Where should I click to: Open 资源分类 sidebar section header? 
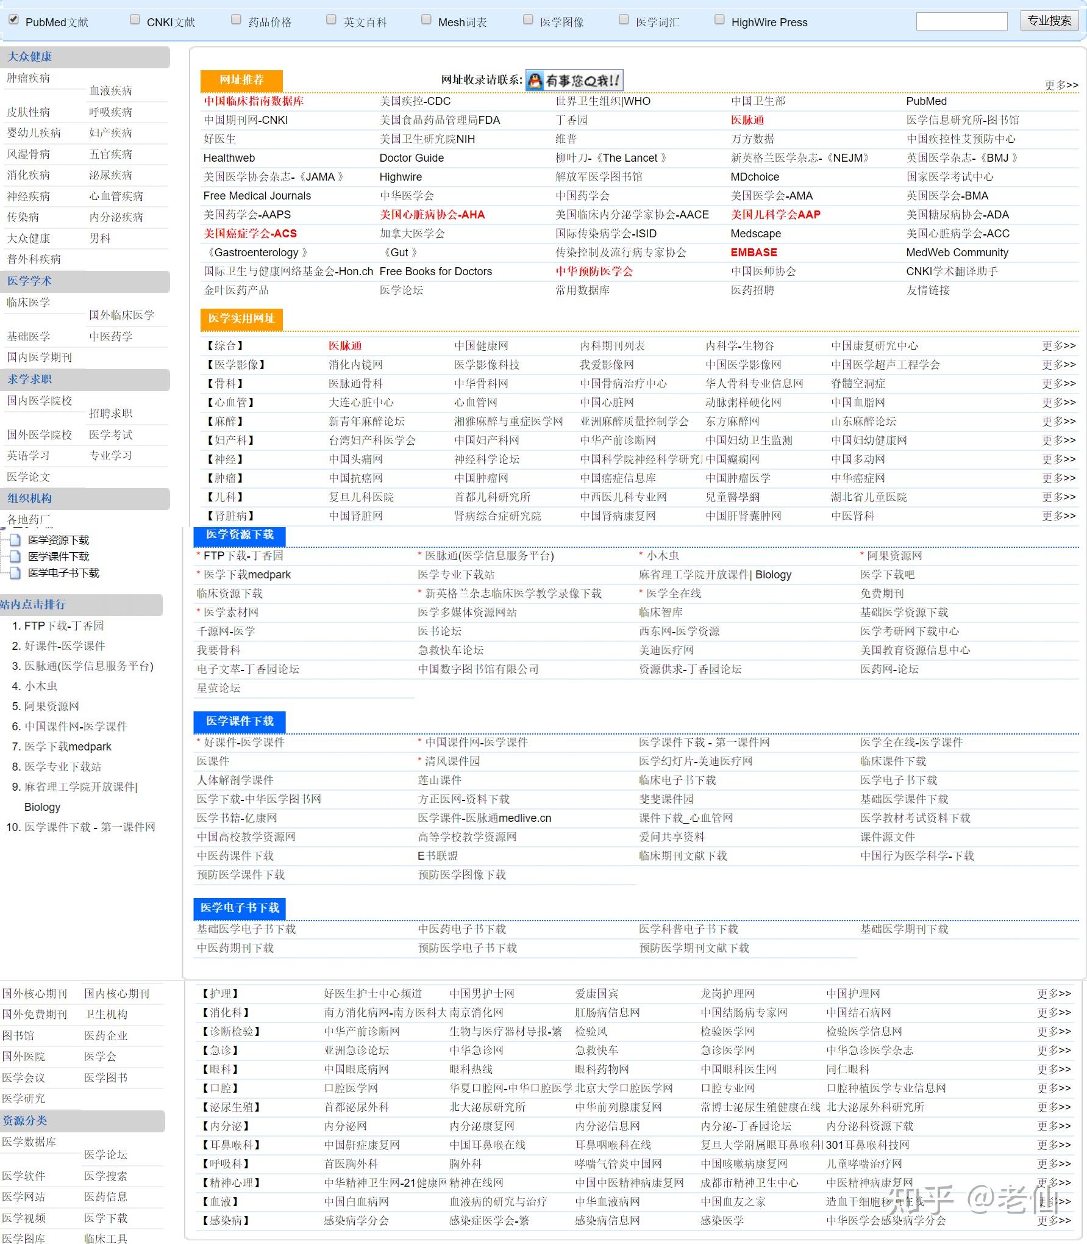[x=82, y=1121]
